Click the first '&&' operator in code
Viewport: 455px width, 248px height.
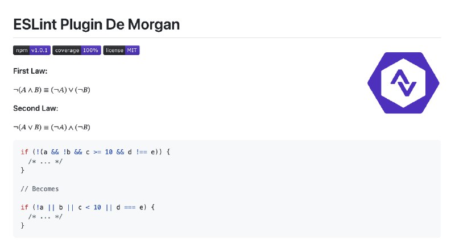pos(55,152)
